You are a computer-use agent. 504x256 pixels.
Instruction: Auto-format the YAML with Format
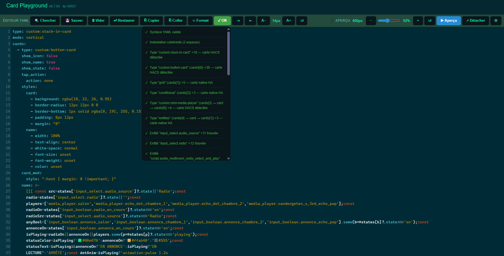[200, 21]
